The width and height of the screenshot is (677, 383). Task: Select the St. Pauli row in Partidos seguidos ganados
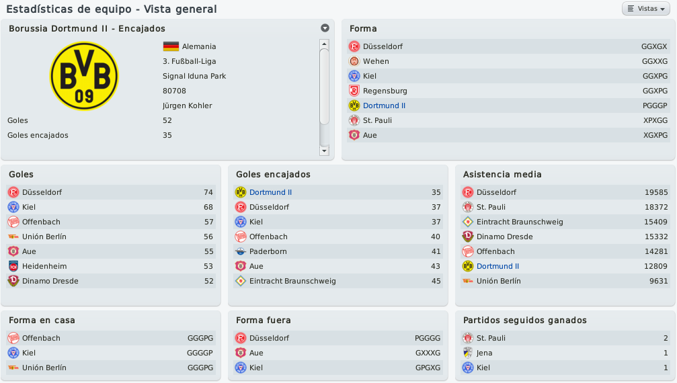[565, 338]
